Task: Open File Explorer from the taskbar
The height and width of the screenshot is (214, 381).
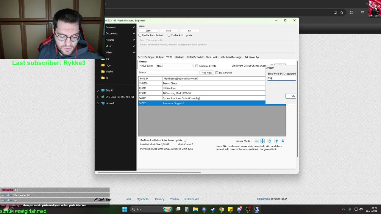Action: pos(195,209)
